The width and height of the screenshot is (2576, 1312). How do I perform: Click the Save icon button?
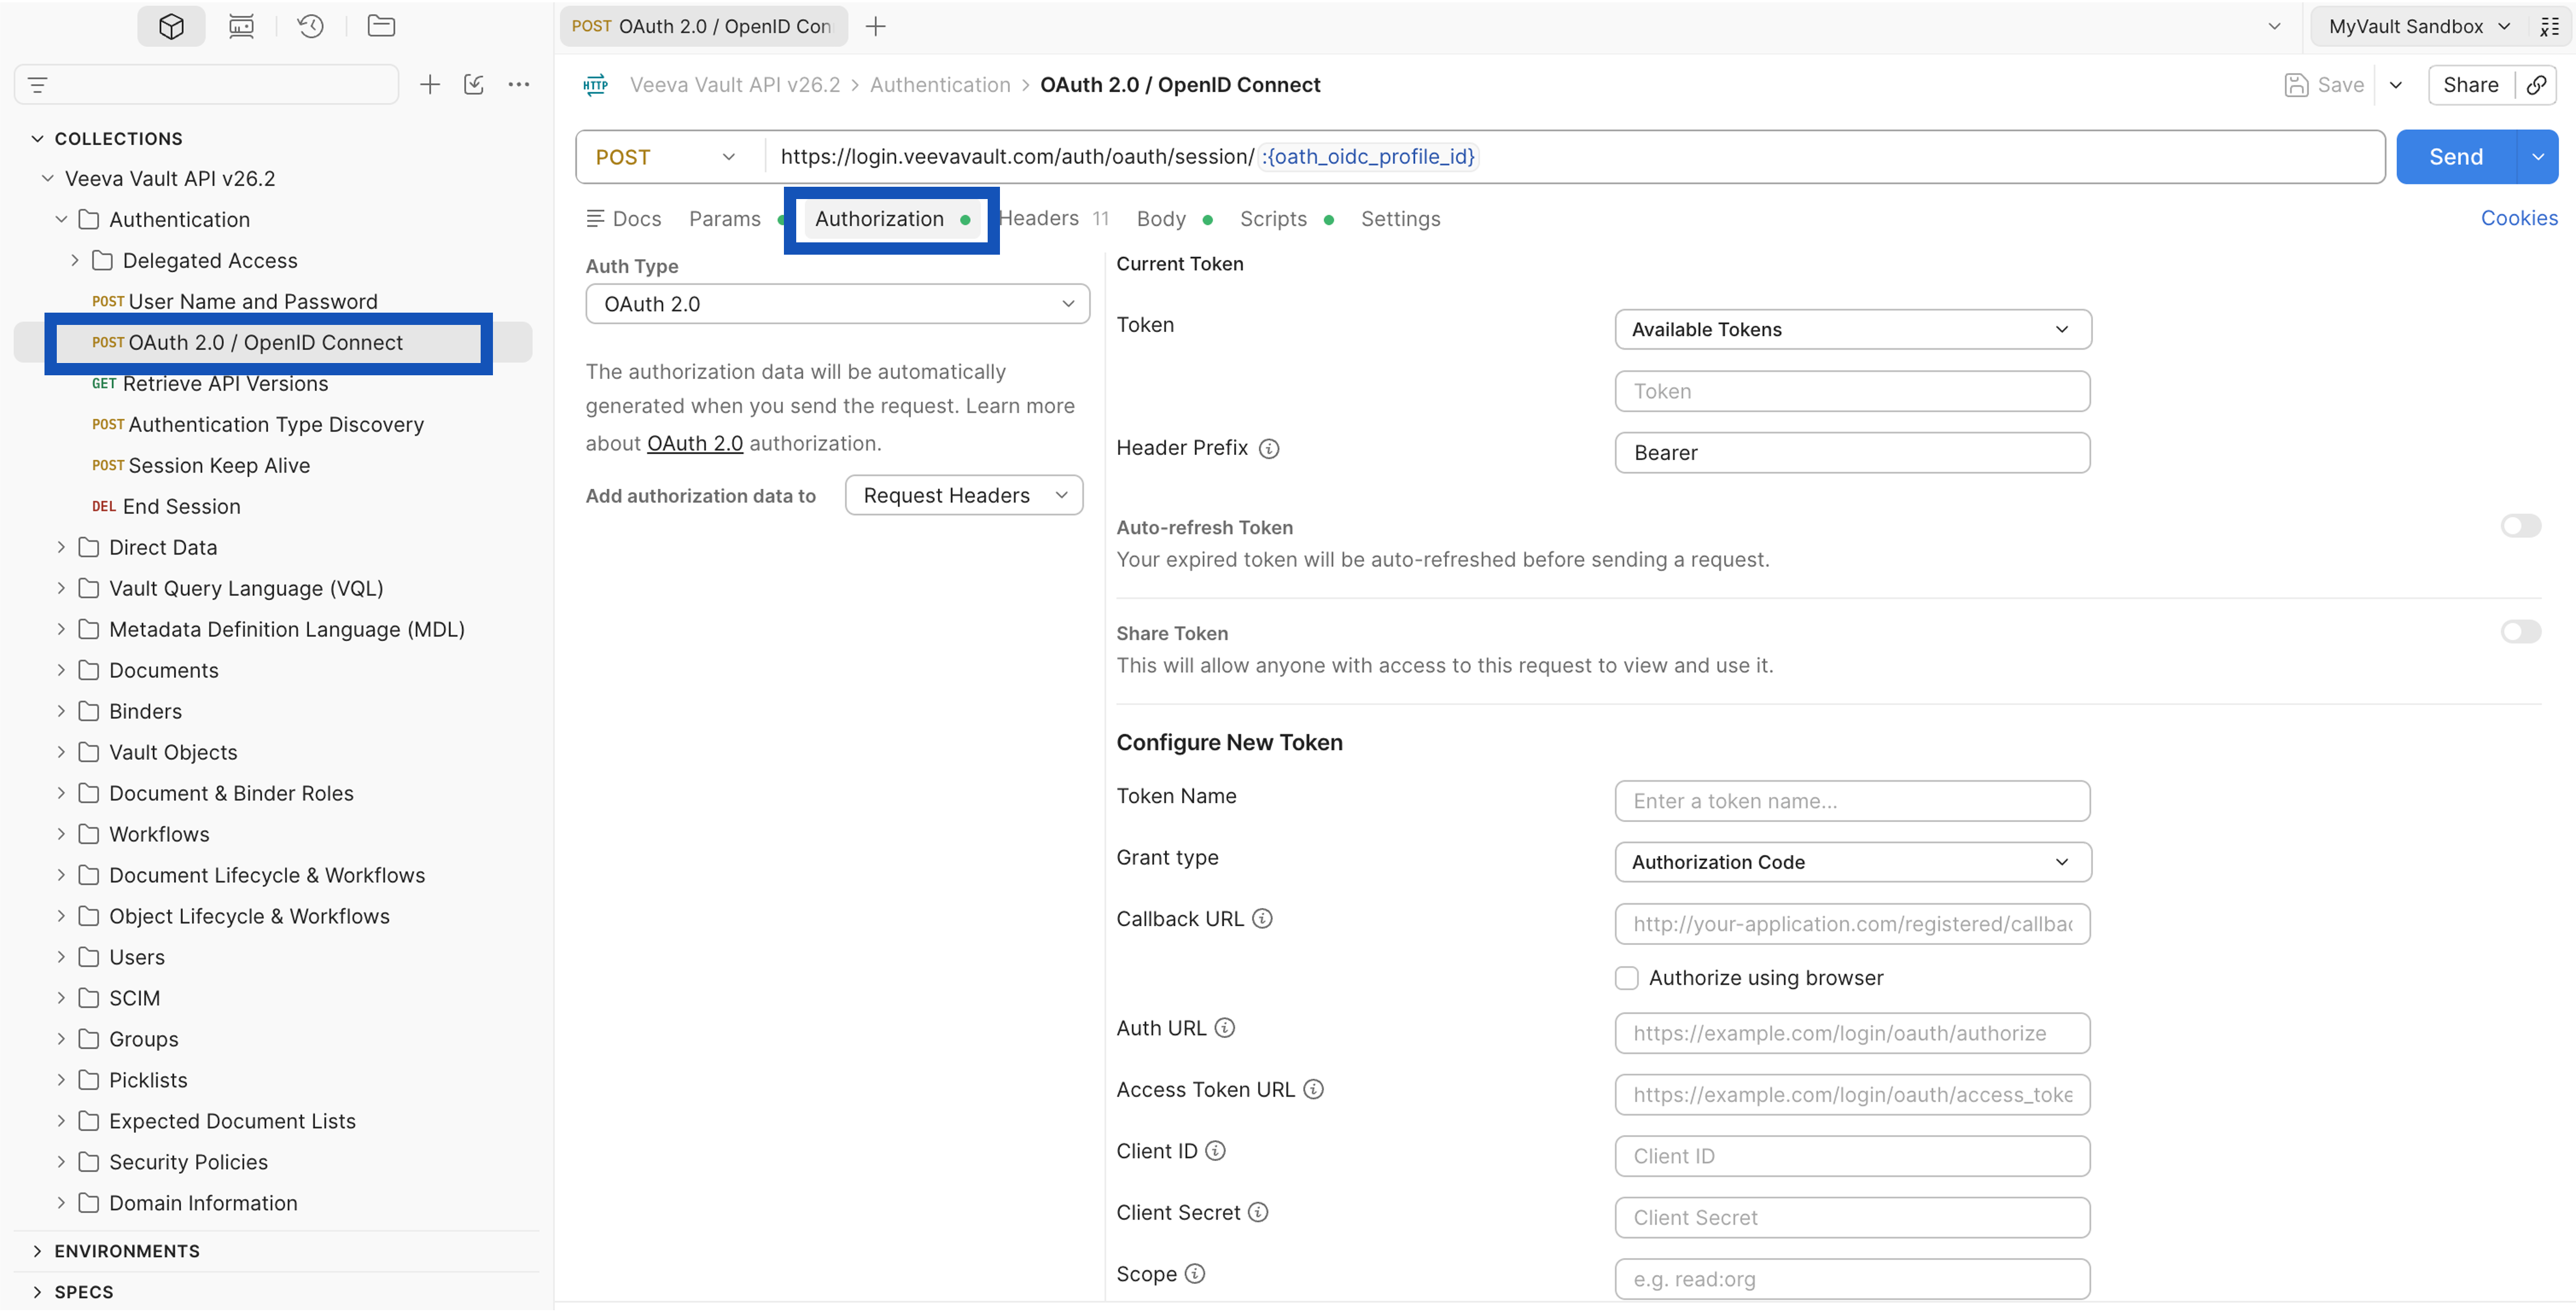point(2325,85)
